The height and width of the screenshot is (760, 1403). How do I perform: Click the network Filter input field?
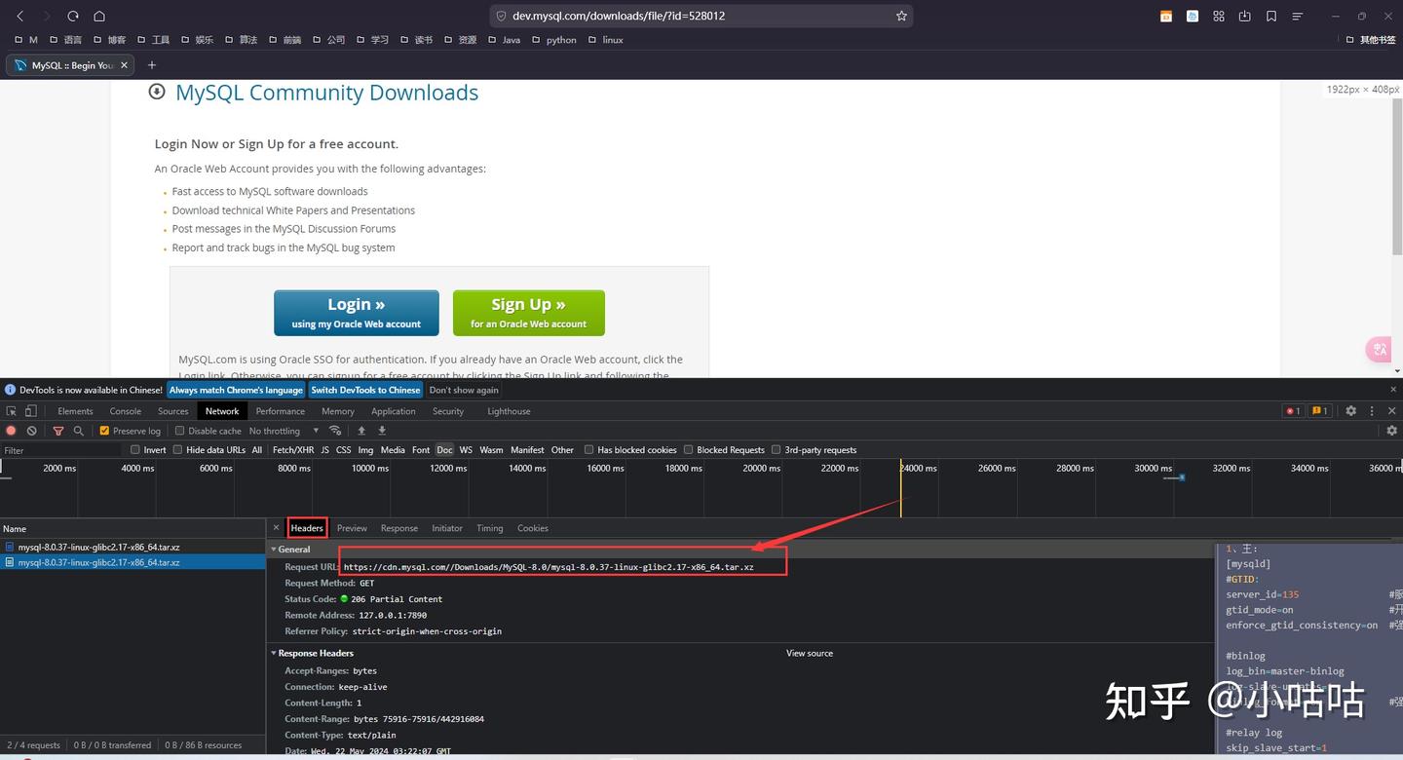click(63, 450)
